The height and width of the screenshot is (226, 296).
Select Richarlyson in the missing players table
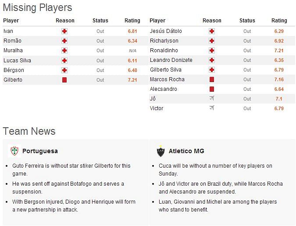(164, 41)
